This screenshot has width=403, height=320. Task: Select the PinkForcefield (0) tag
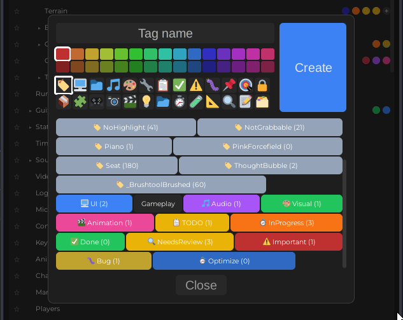258,146
